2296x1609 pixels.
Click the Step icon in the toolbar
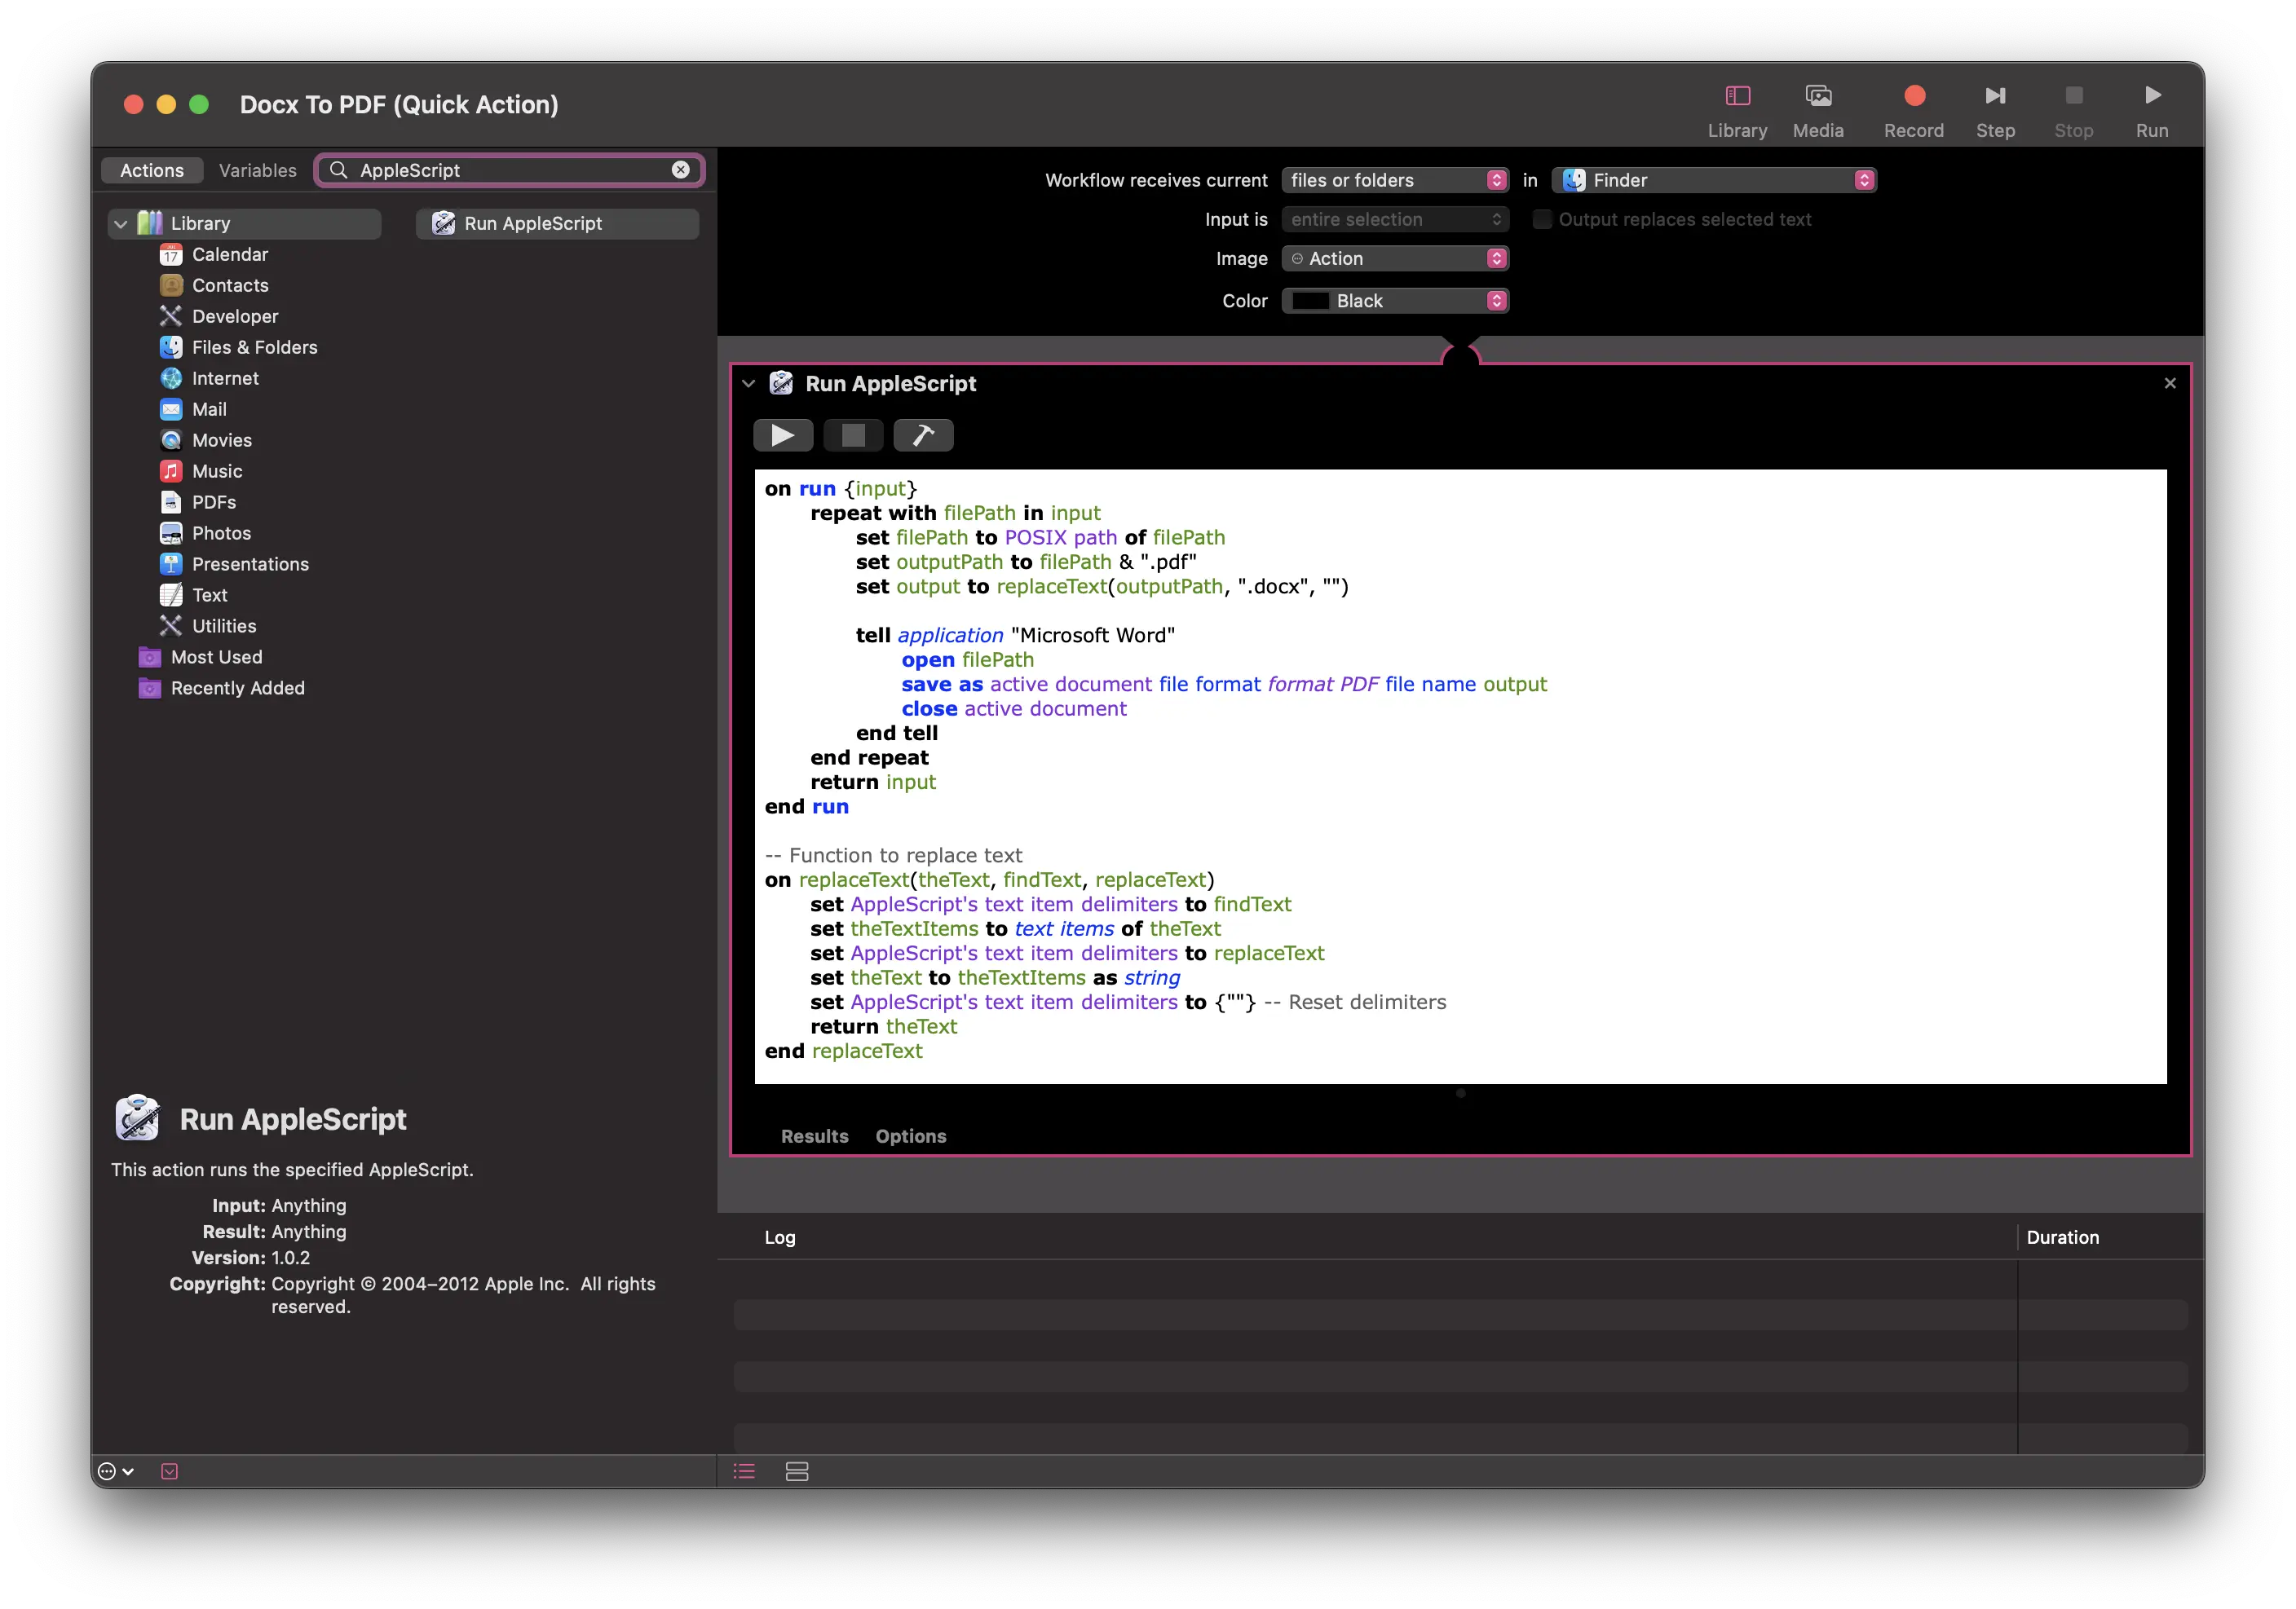point(1995,96)
